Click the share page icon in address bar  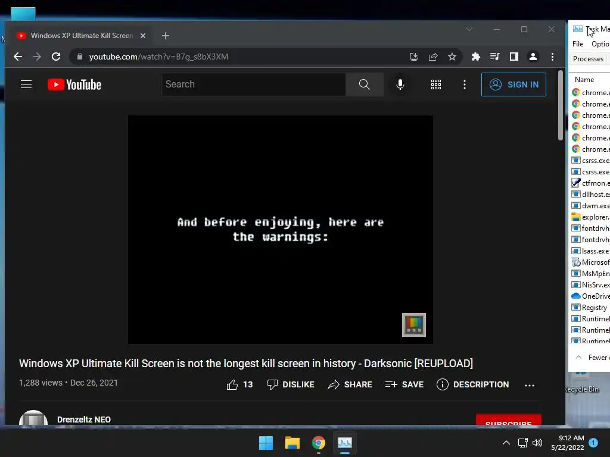[433, 57]
